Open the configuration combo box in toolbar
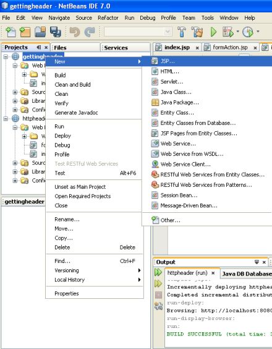 [x=138, y=32]
